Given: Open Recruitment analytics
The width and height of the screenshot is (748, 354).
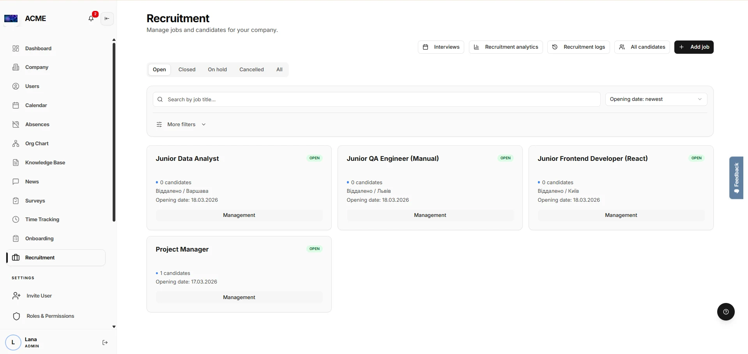Looking at the screenshot, I should (506, 47).
